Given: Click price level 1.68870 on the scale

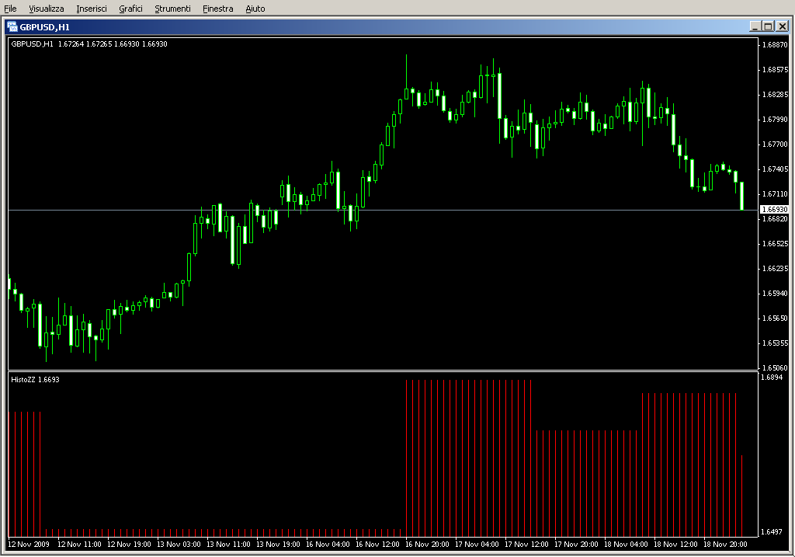Looking at the screenshot, I should pos(776,44).
